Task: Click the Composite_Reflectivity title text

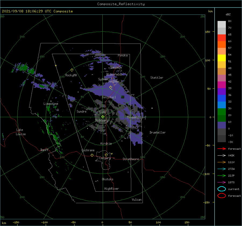Action: click(121, 4)
